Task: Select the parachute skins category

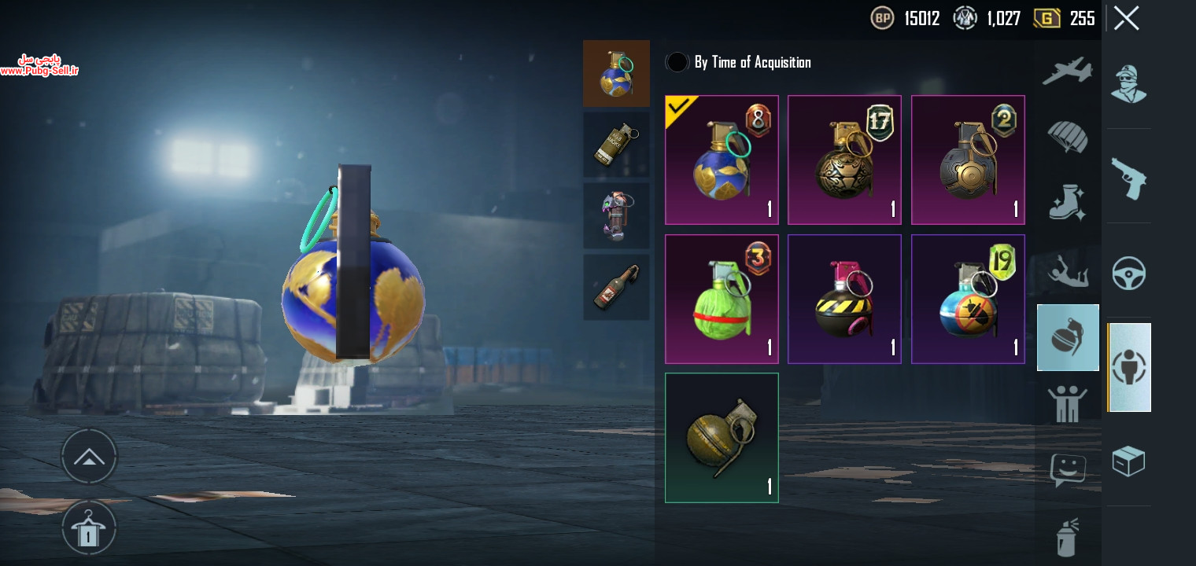Action: click(1068, 137)
